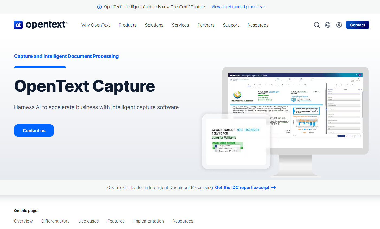Click the Contact button in header

(x=358, y=25)
